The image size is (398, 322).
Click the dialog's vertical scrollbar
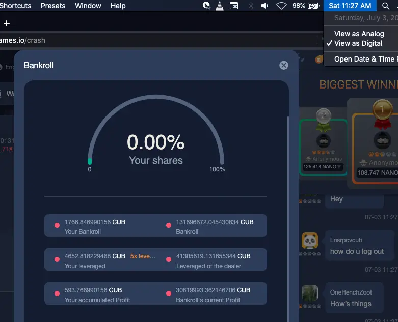click(x=288, y=219)
